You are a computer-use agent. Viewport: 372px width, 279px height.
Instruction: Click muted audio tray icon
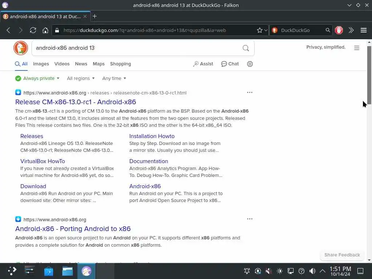[268, 271]
